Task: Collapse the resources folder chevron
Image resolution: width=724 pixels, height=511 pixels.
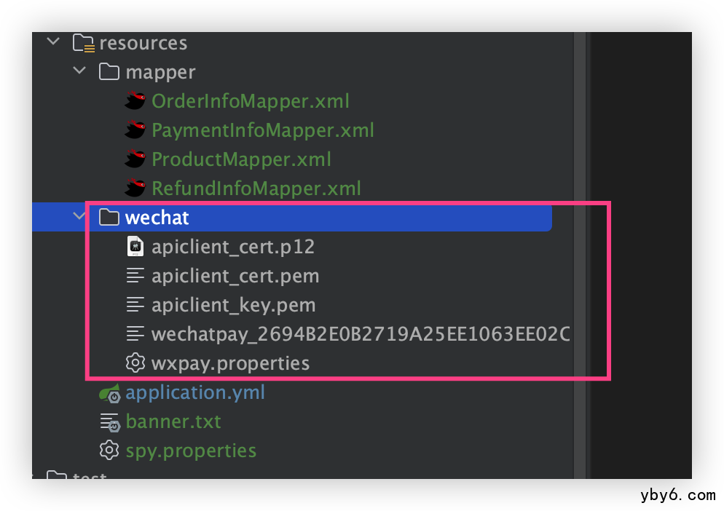Action: (x=53, y=42)
